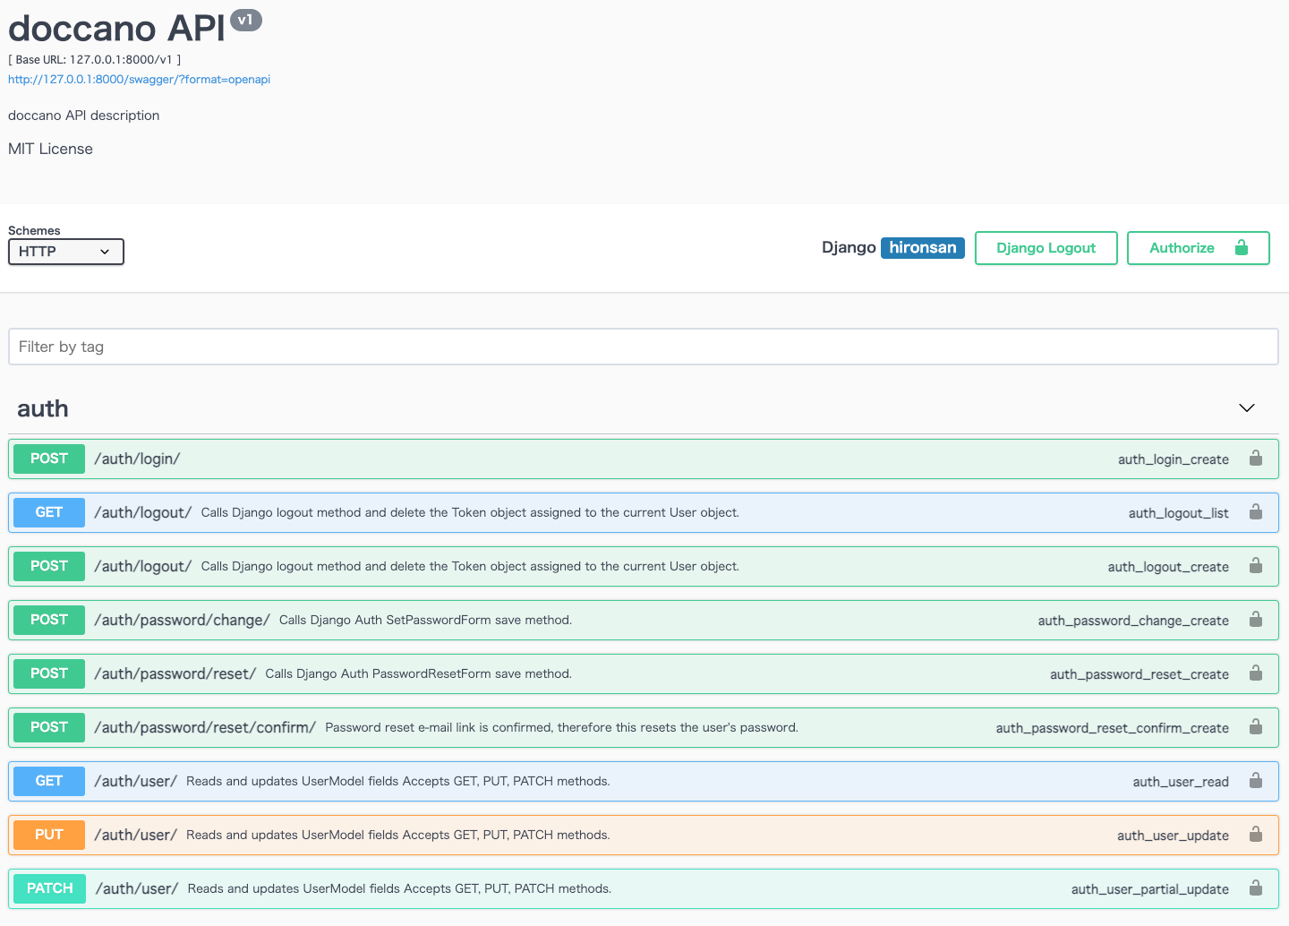Image resolution: width=1289 pixels, height=926 pixels.
Task: Click the padlock on auth_password_change_create endpoint
Action: (1256, 620)
